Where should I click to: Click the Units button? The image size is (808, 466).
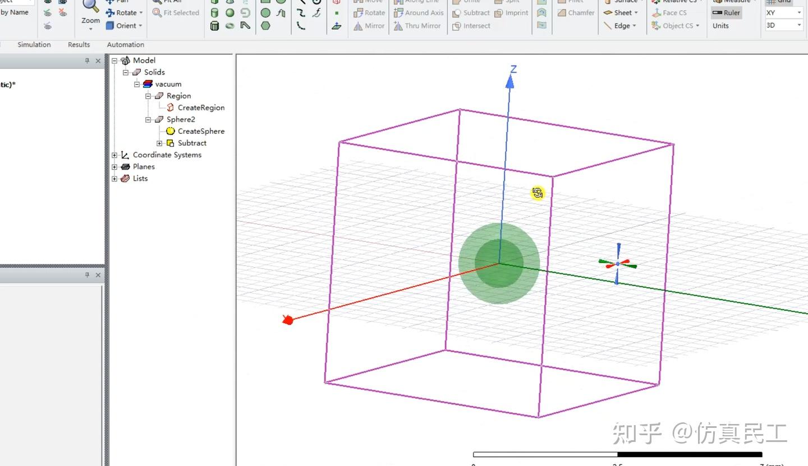click(720, 26)
